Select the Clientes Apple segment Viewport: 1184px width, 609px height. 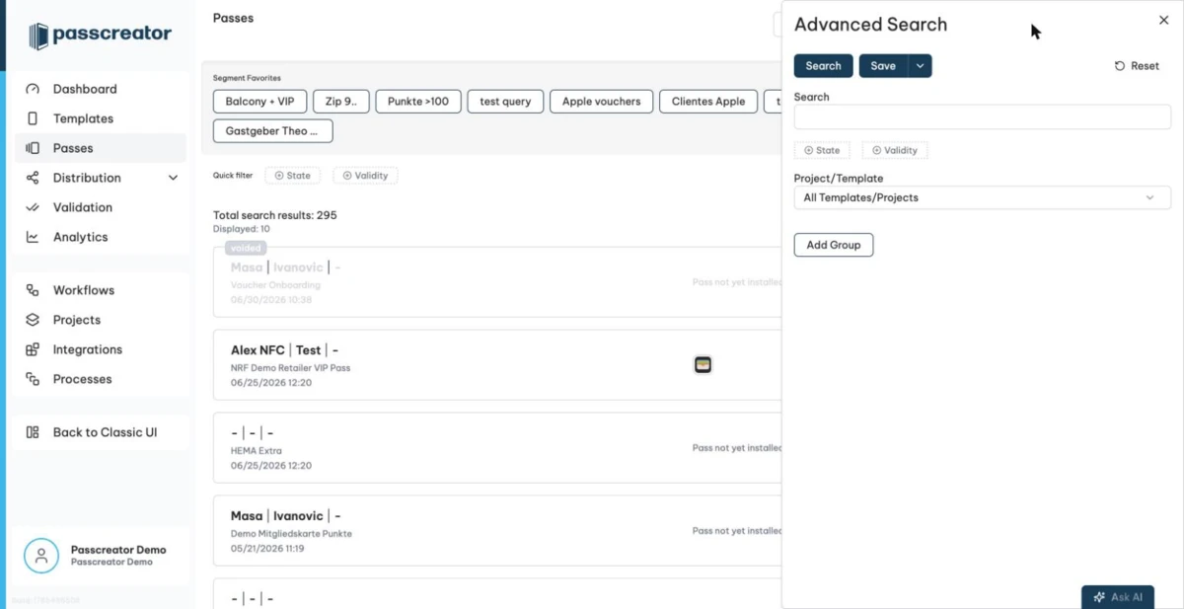pyautogui.click(x=708, y=101)
